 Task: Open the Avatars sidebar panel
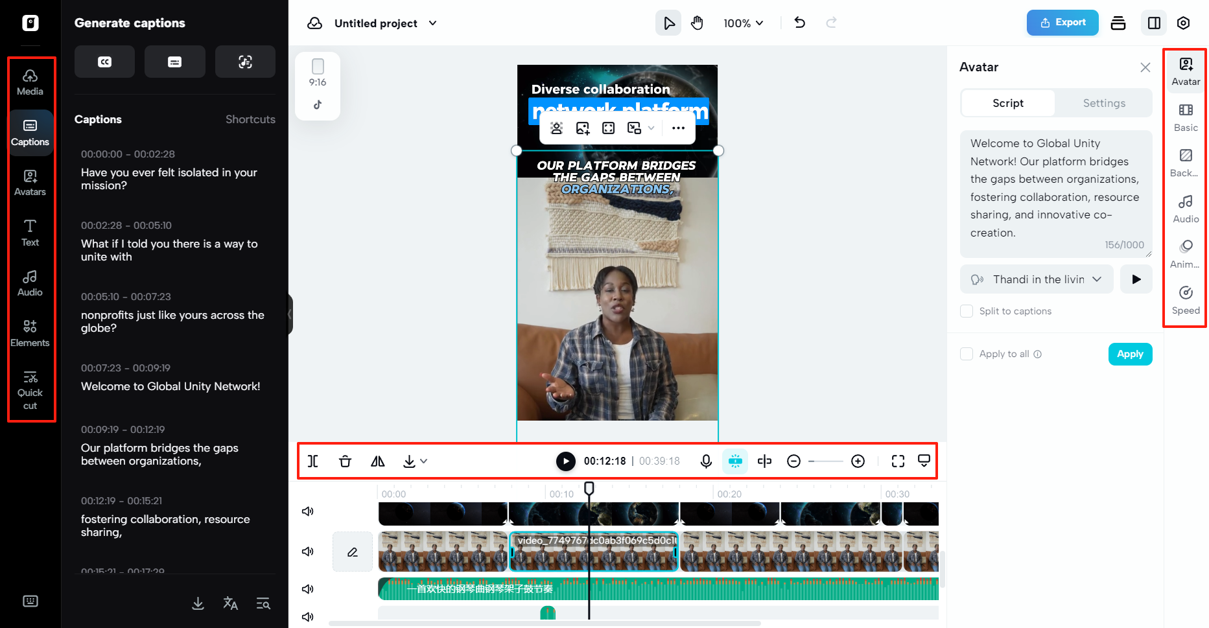click(30, 183)
